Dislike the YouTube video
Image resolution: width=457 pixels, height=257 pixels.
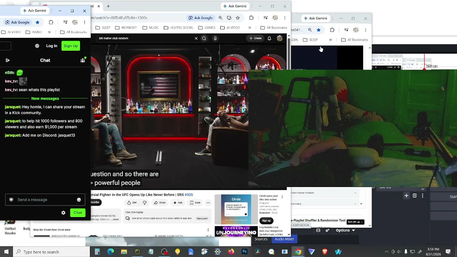click(145, 203)
